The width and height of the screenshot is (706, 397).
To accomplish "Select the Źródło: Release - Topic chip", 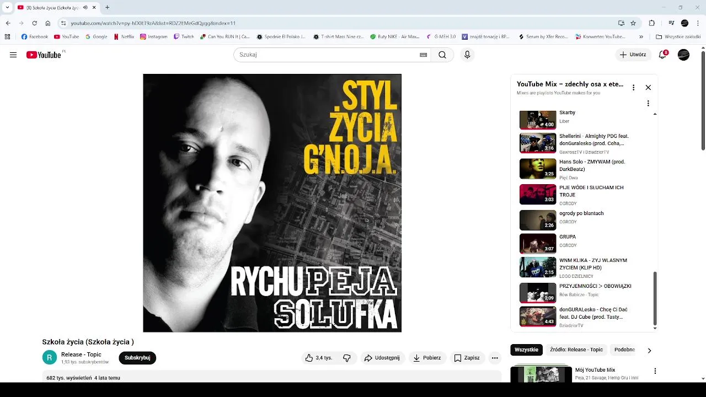I will pos(576,350).
